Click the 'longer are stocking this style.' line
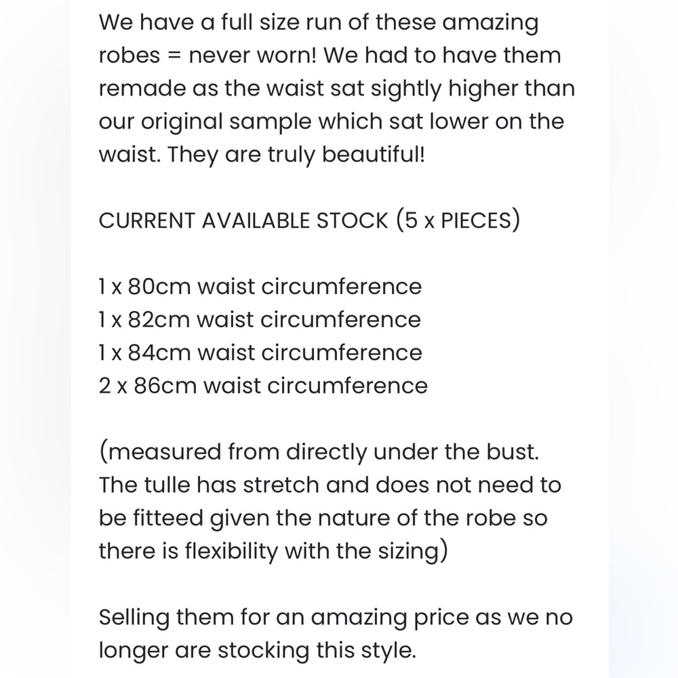The height and width of the screenshot is (678, 678). pos(257,650)
